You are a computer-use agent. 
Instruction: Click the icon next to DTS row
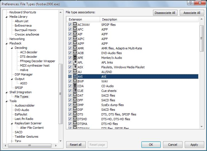pyautogui.click(x=75, y=114)
